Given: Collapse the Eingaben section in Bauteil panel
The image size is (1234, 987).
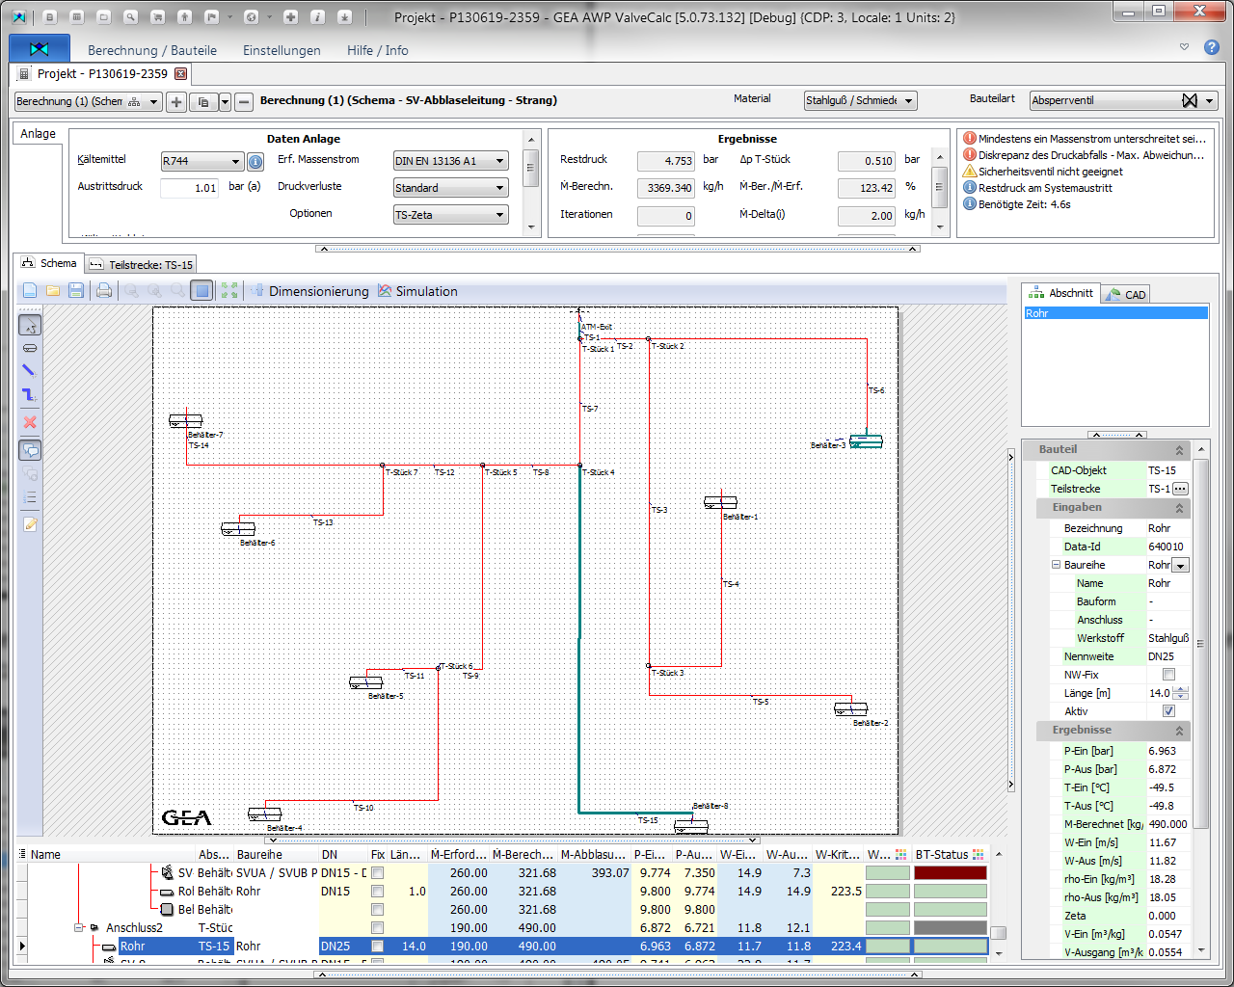Looking at the screenshot, I should click(x=1179, y=508).
